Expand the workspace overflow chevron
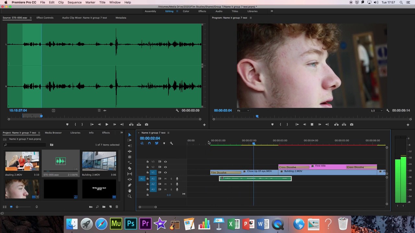 (272, 11)
